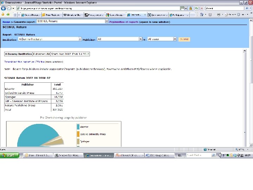Image resolution: width=253 pixels, height=190 pixels.
Task: Click the browser Forward arrow button
Action: [9, 8]
